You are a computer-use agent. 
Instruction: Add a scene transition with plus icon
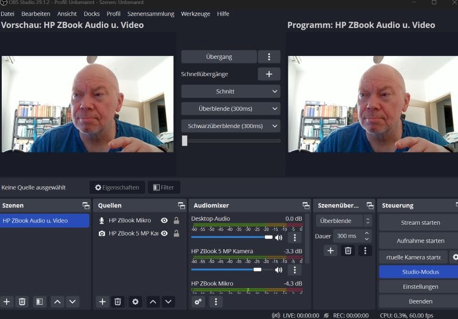(x=330, y=251)
